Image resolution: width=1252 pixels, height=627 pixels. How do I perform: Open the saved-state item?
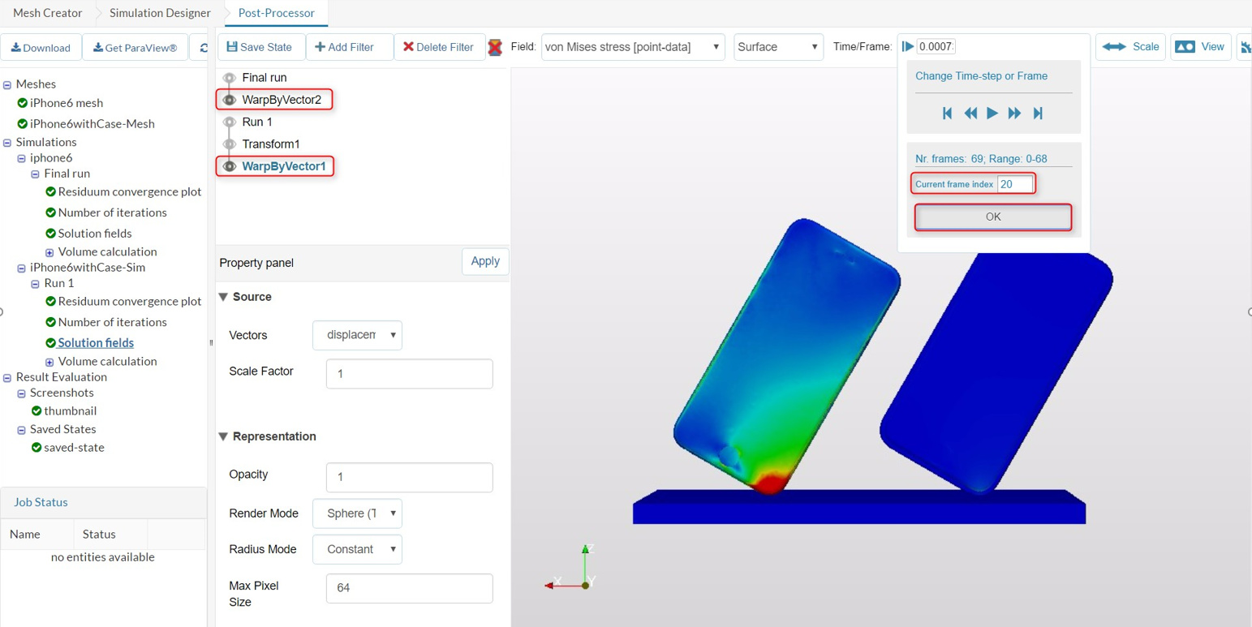pos(74,448)
